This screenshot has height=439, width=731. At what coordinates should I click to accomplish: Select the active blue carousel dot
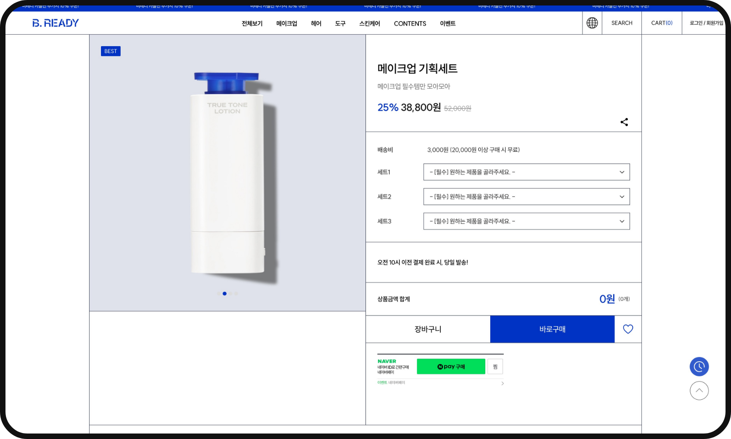click(224, 294)
